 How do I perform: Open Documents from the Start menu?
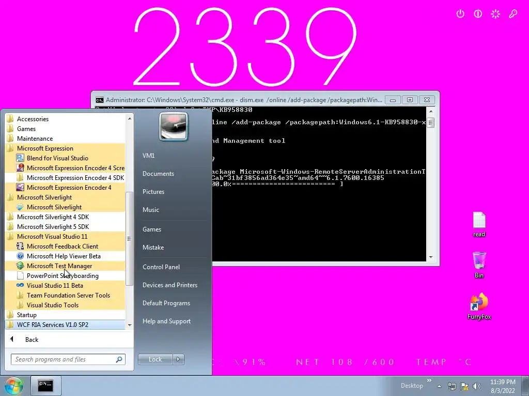click(158, 173)
